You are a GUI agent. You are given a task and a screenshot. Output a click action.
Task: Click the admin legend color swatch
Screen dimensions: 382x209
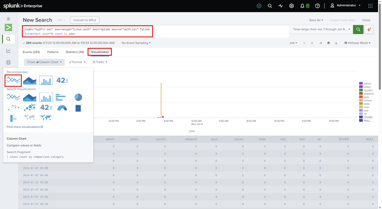click(x=361, y=84)
